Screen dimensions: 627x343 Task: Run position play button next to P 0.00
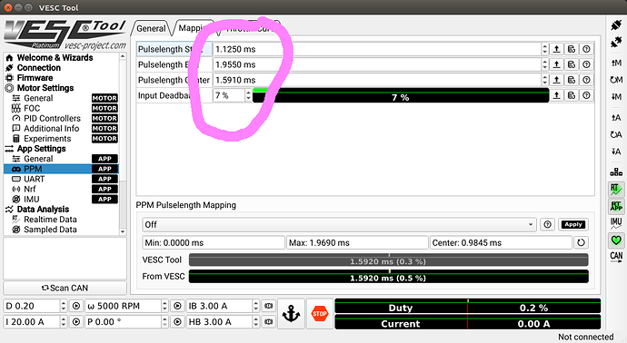pyautogui.click(x=177, y=321)
